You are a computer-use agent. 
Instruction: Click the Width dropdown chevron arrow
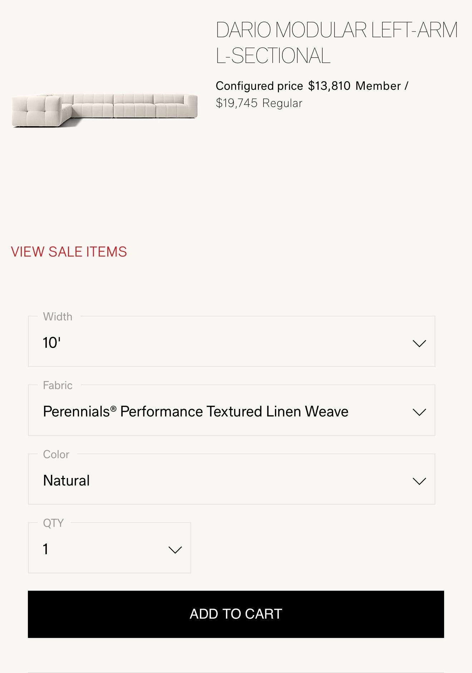[419, 343]
